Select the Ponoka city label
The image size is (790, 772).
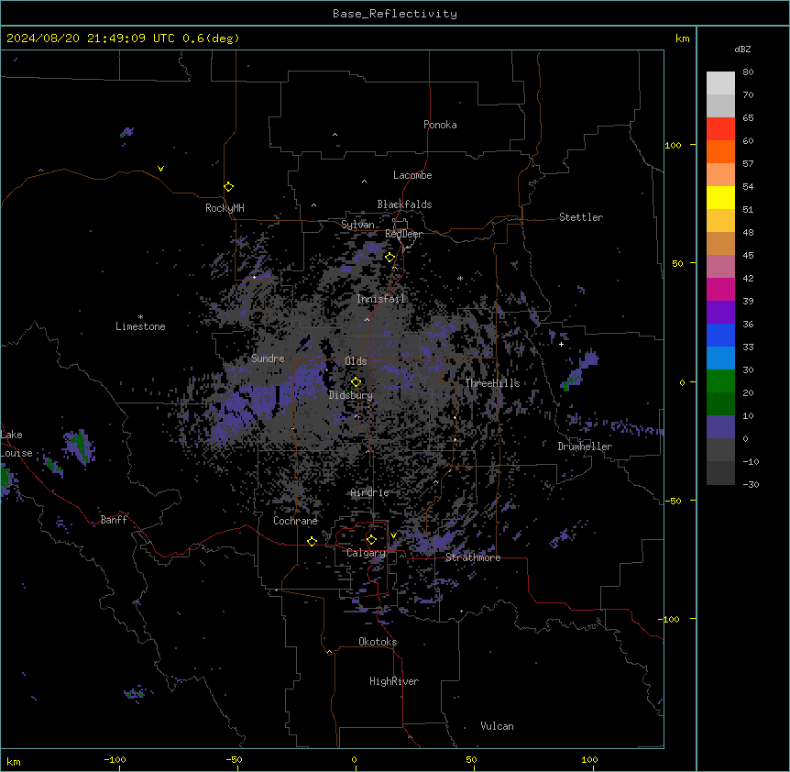click(x=440, y=125)
